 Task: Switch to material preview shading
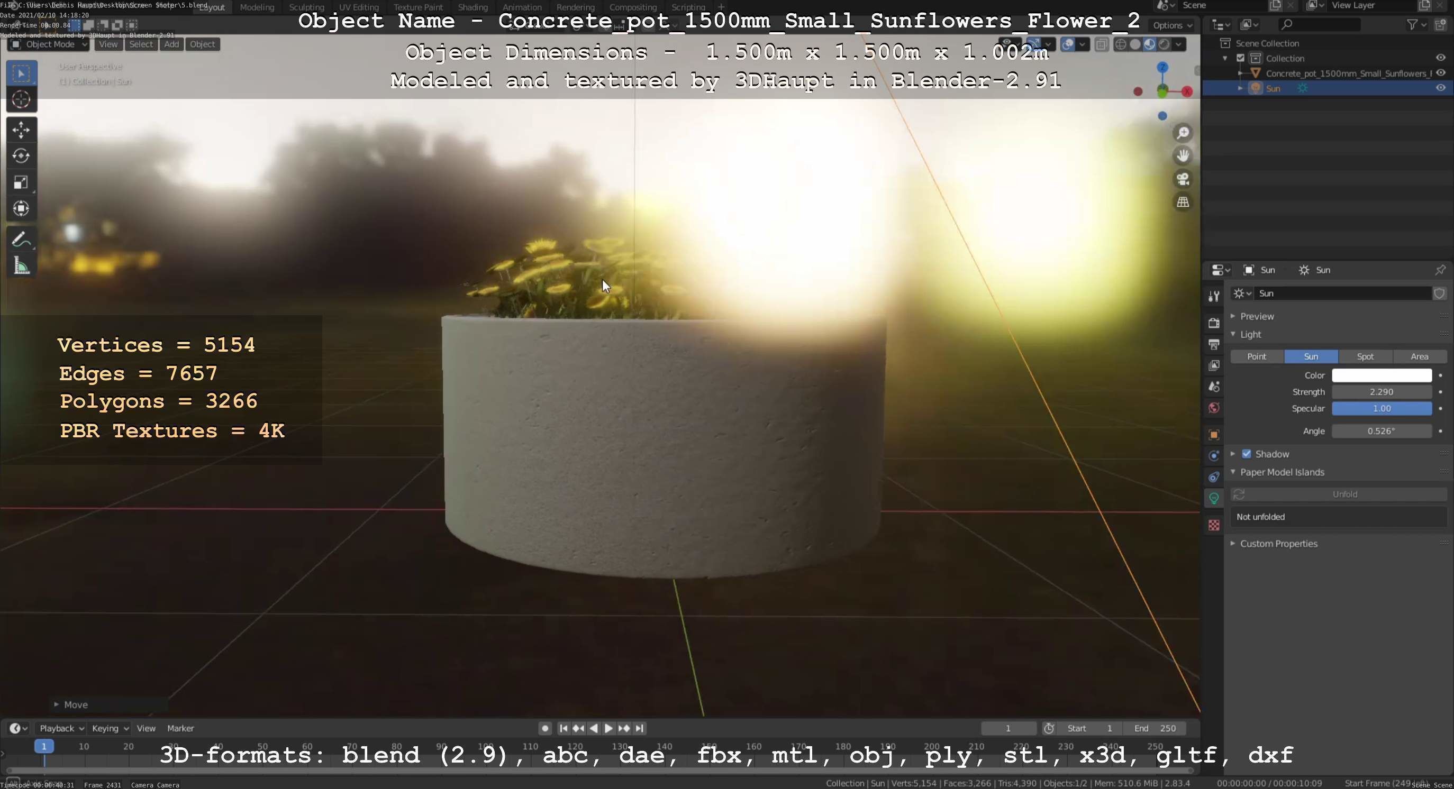(x=1149, y=44)
